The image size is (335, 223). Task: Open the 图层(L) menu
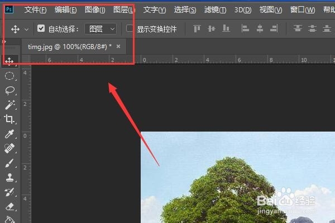[x=125, y=10]
